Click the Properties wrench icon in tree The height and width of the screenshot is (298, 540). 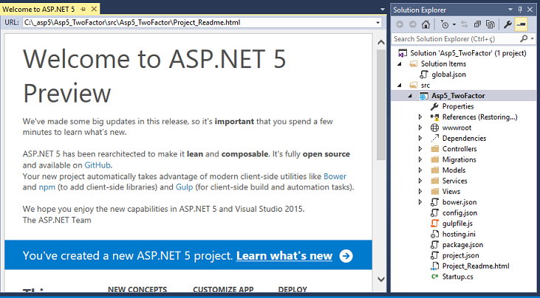pos(434,106)
